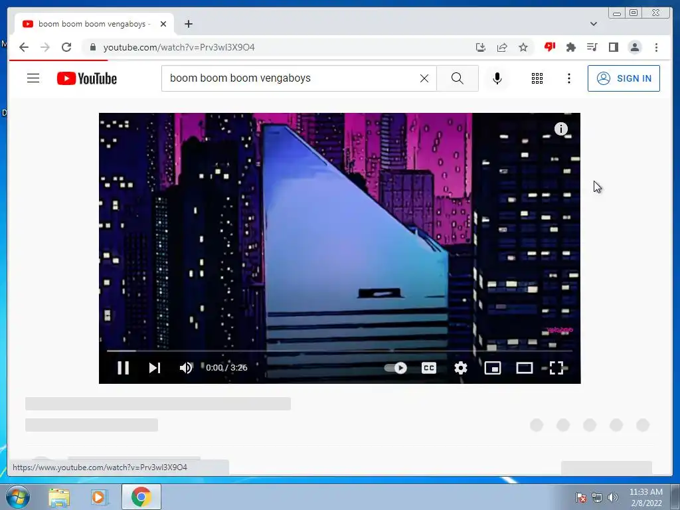Viewport: 680px width, 510px height.
Task: Toggle the autoplay switch in player
Action: [x=396, y=368]
